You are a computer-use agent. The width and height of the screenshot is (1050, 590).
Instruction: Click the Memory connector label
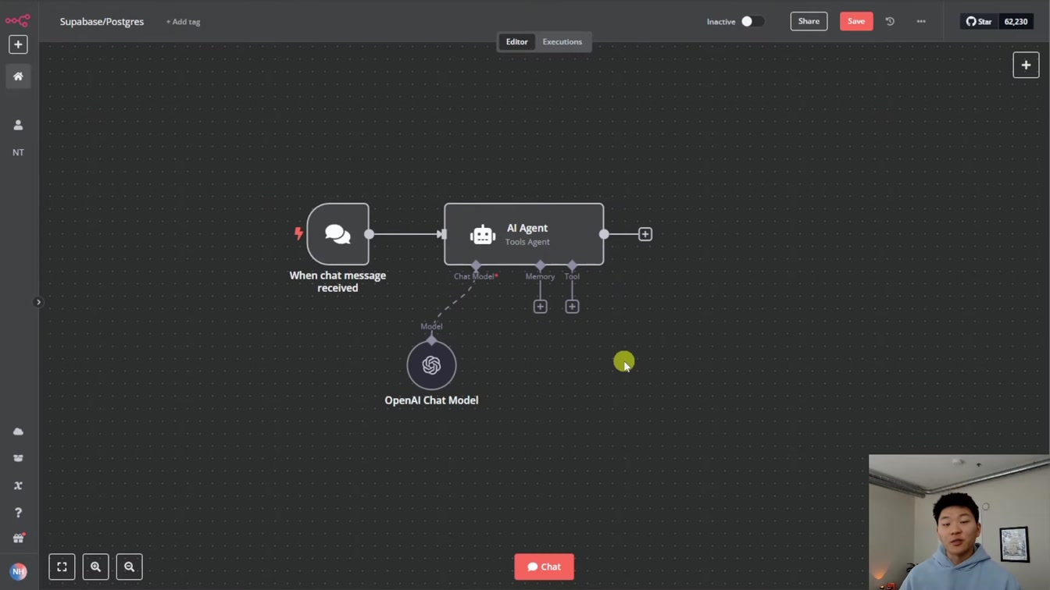[x=540, y=276]
